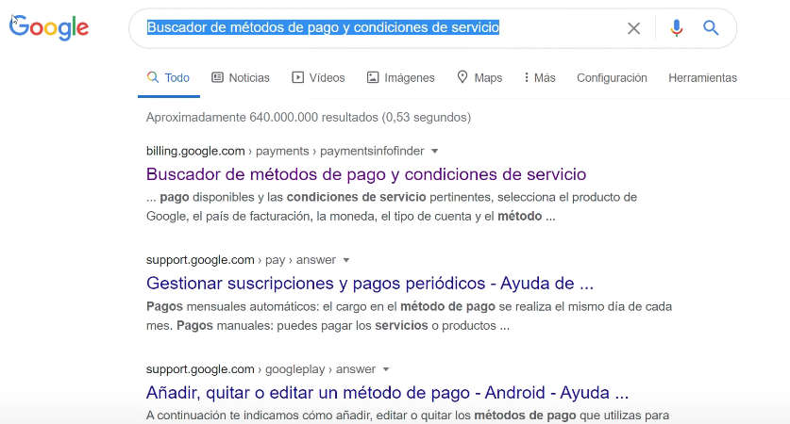Switch to the Maps tab
Screen dimensions: 790x424
click(479, 78)
